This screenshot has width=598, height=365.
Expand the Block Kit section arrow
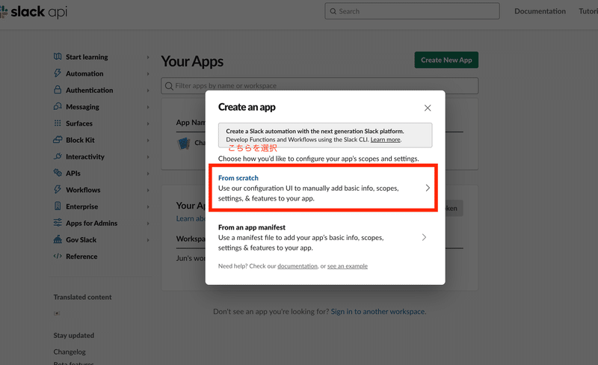tap(148, 140)
